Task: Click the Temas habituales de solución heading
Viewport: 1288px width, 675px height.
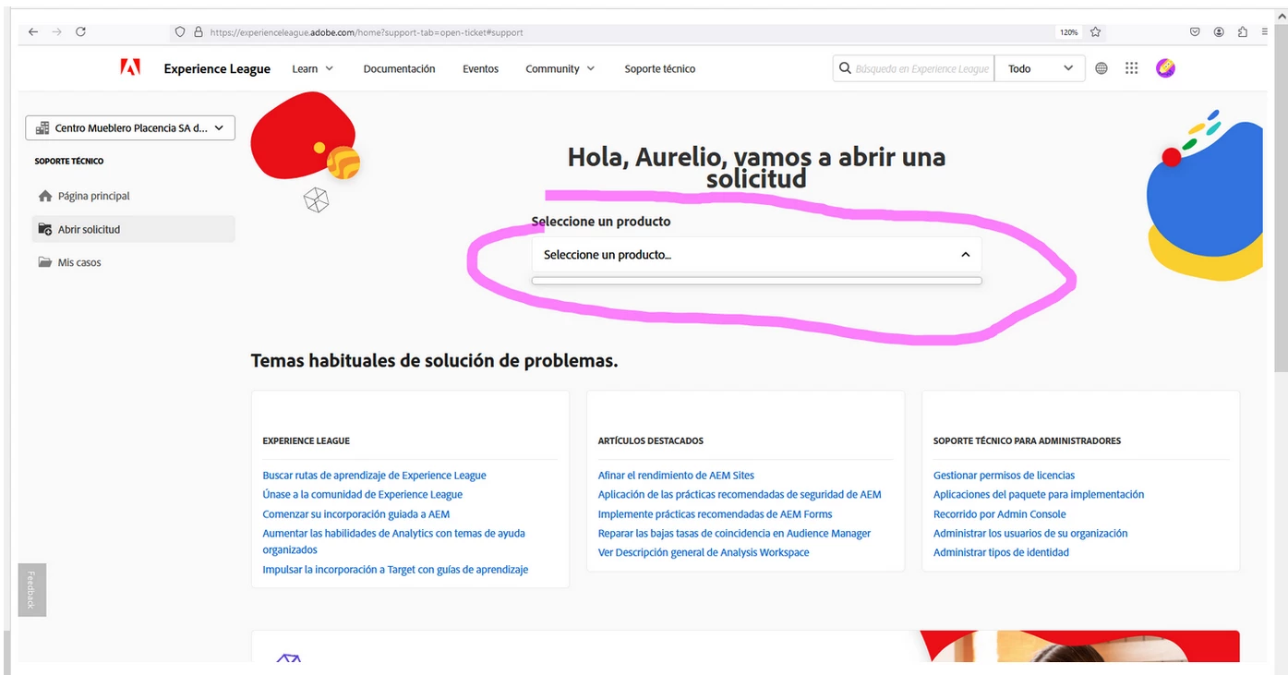Action: [x=434, y=361]
